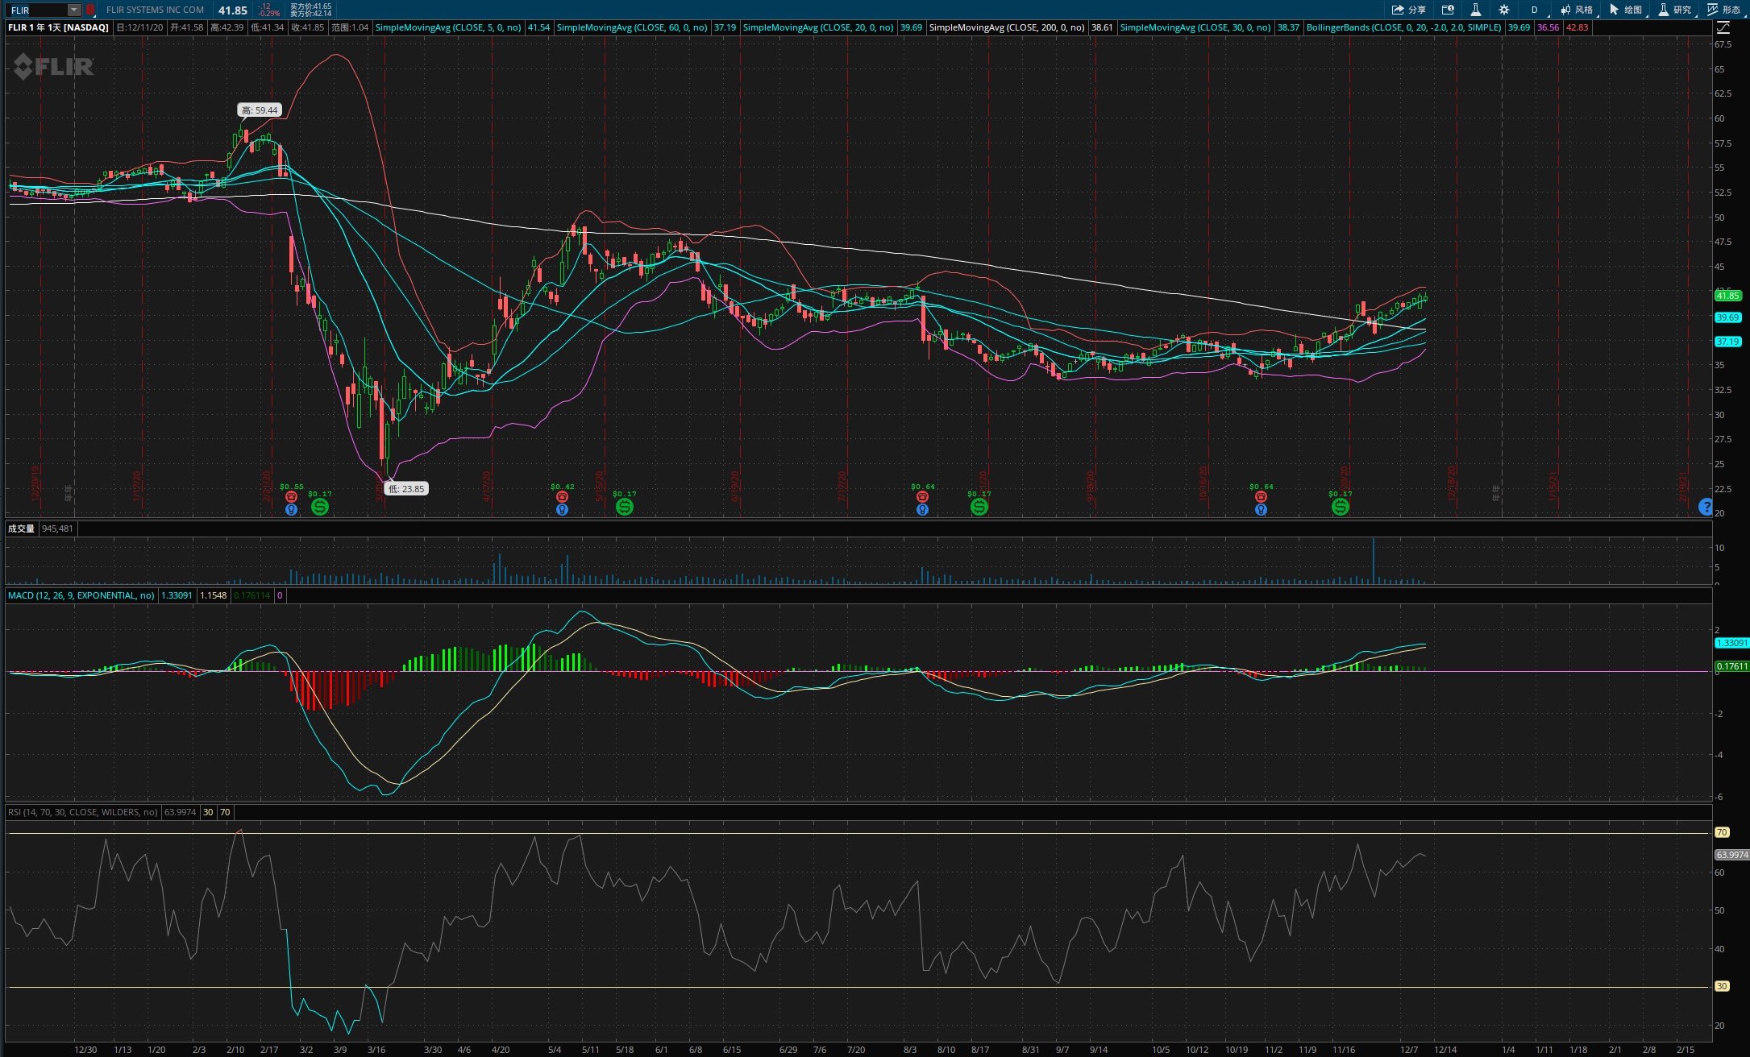Click the May green $0.17 dividend icon
This screenshot has width=1750, height=1057.
tap(625, 507)
